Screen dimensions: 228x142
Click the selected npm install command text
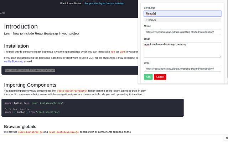pyautogui.click(x=30, y=70)
